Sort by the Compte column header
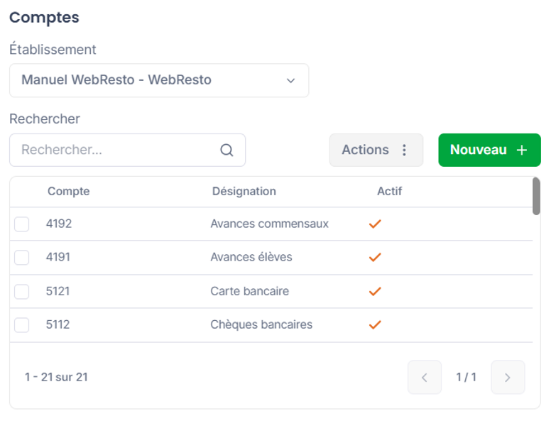551x421 pixels. pyautogui.click(x=69, y=191)
